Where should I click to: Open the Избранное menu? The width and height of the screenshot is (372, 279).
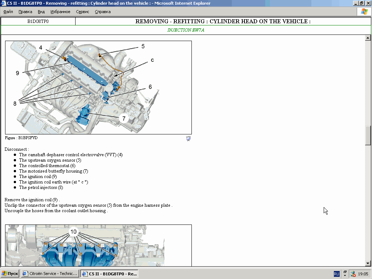60,12
